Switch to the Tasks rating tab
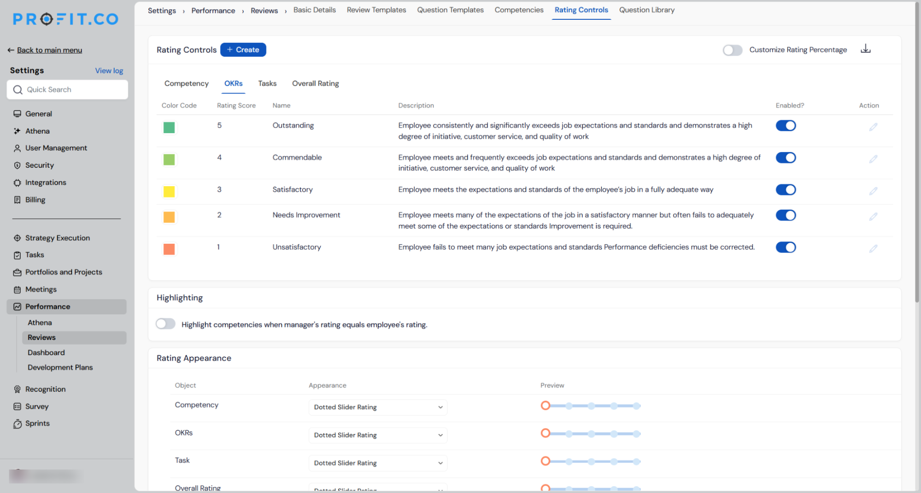This screenshot has width=921, height=493. tap(267, 83)
